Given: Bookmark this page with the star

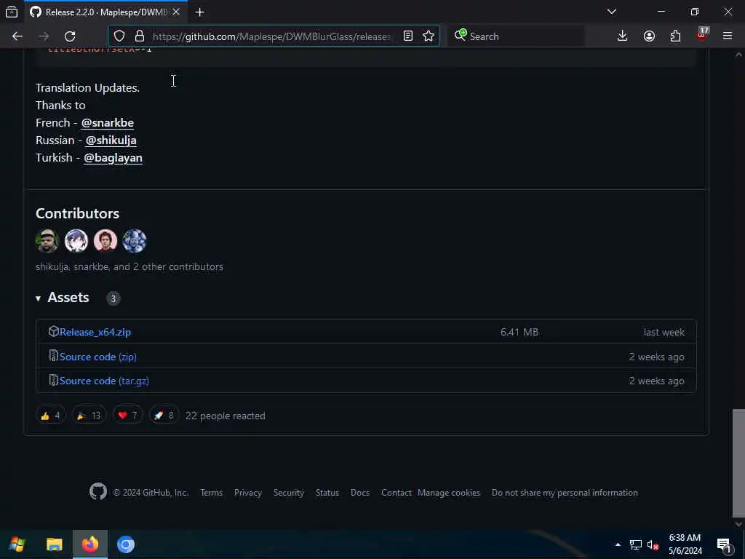Looking at the screenshot, I should [x=428, y=36].
